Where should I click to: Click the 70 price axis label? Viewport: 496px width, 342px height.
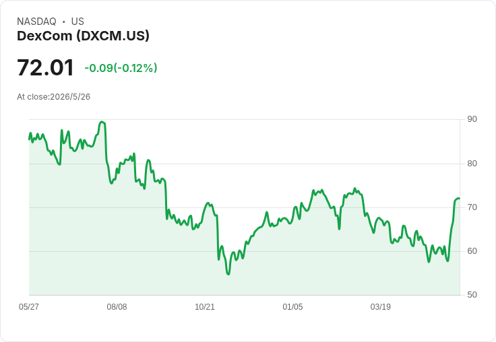[x=472, y=207]
